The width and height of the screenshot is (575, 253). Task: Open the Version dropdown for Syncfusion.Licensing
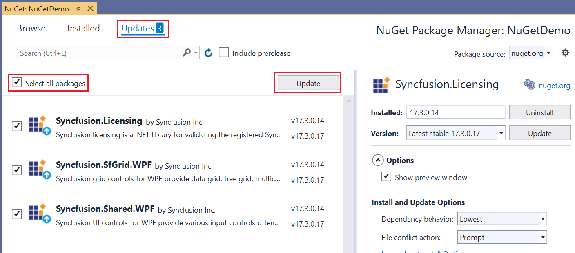click(501, 133)
